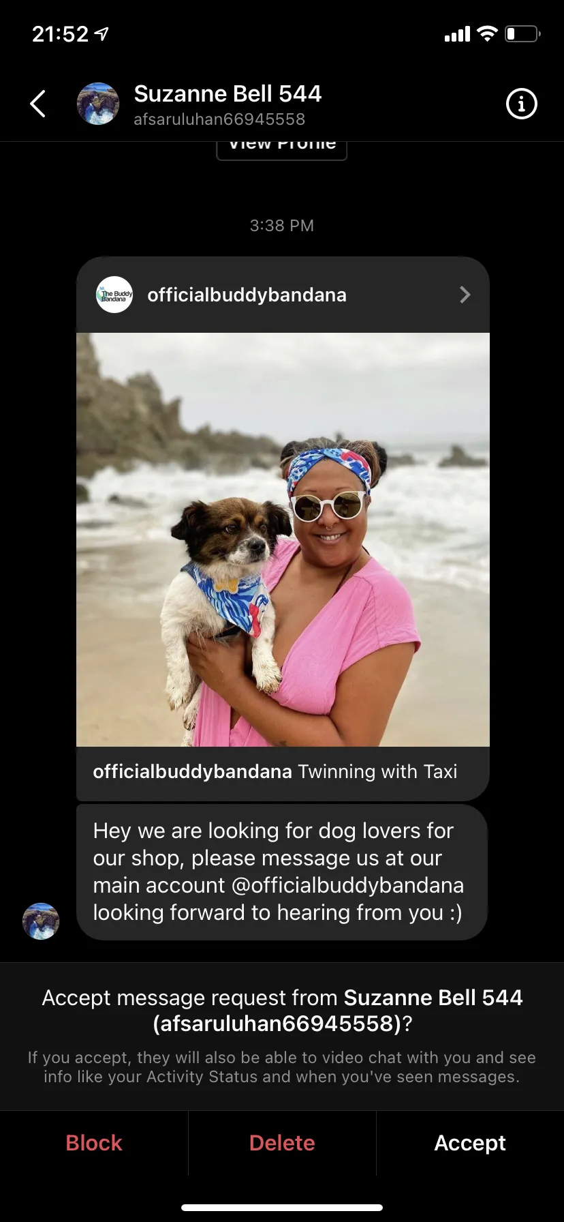The height and width of the screenshot is (1222, 564).
Task: Tap officialbuddybandana username in post header
Action: click(247, 295)
